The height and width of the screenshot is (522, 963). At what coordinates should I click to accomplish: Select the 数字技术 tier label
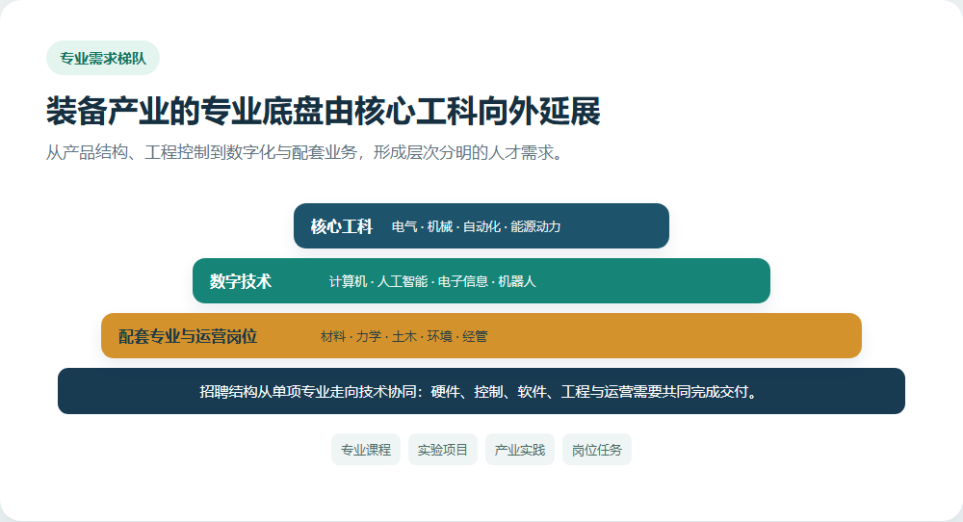(240, 281)
